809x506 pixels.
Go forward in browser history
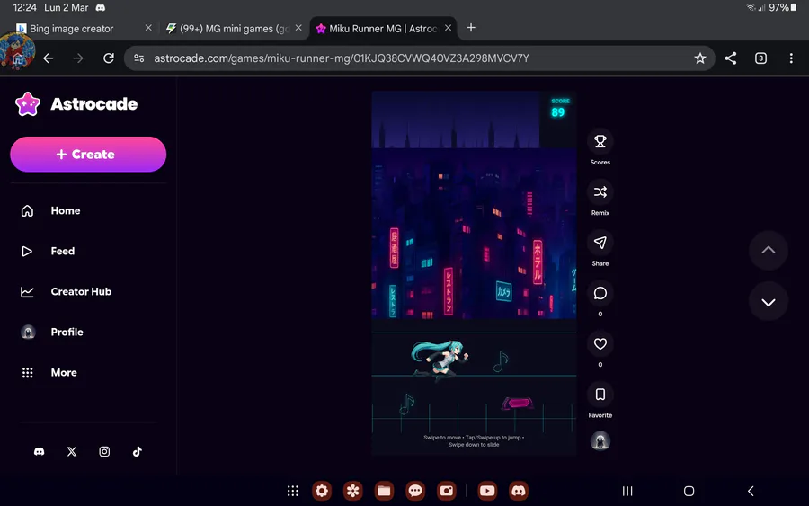(x=78, y=58)
